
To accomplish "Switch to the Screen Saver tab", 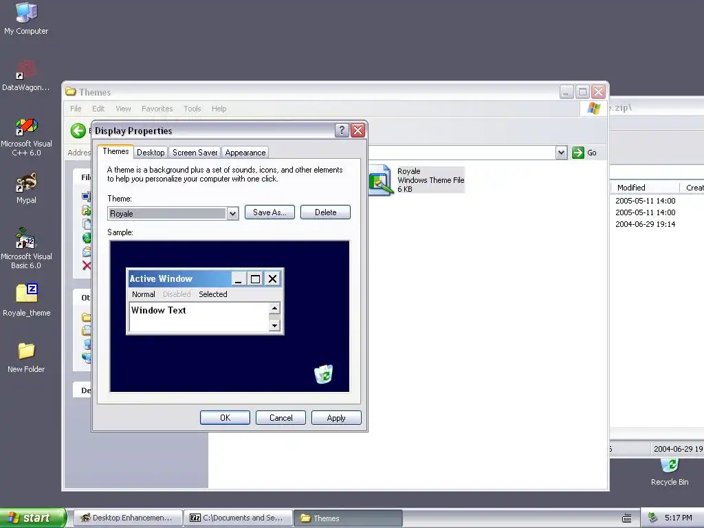I will click(x=195, y=153).
